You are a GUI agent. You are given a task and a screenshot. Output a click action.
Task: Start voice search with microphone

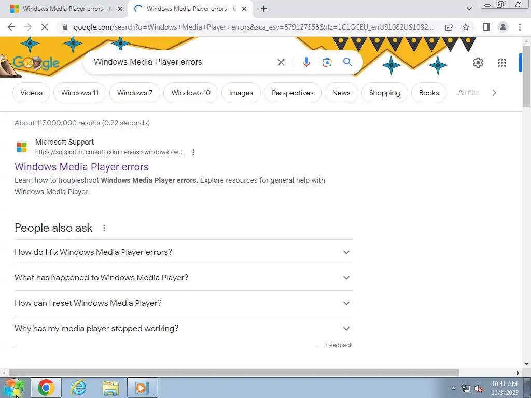point(306,62)
